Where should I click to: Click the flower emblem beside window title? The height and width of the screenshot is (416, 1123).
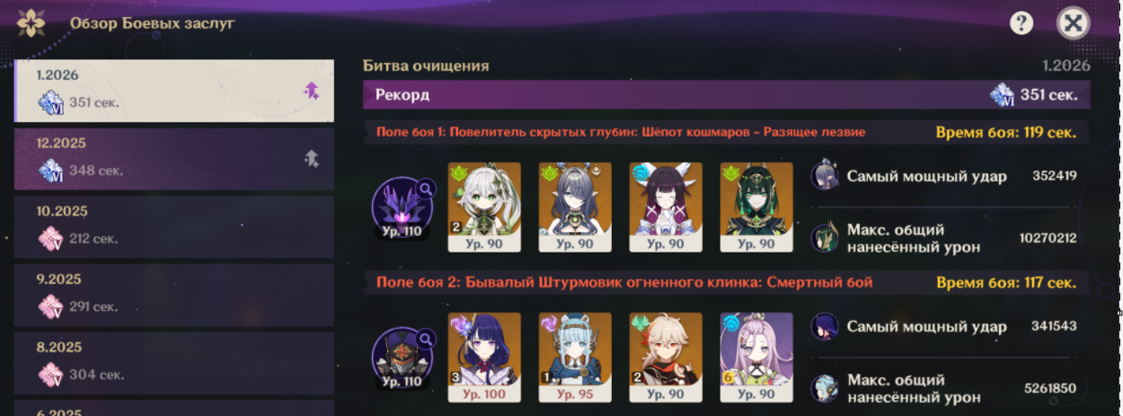tap(31, 22)
